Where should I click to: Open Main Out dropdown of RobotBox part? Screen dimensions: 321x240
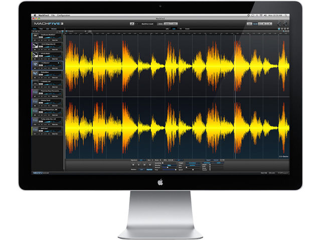click(55, 78)
